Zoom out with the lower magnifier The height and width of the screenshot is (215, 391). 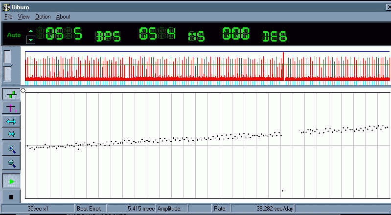11,163
